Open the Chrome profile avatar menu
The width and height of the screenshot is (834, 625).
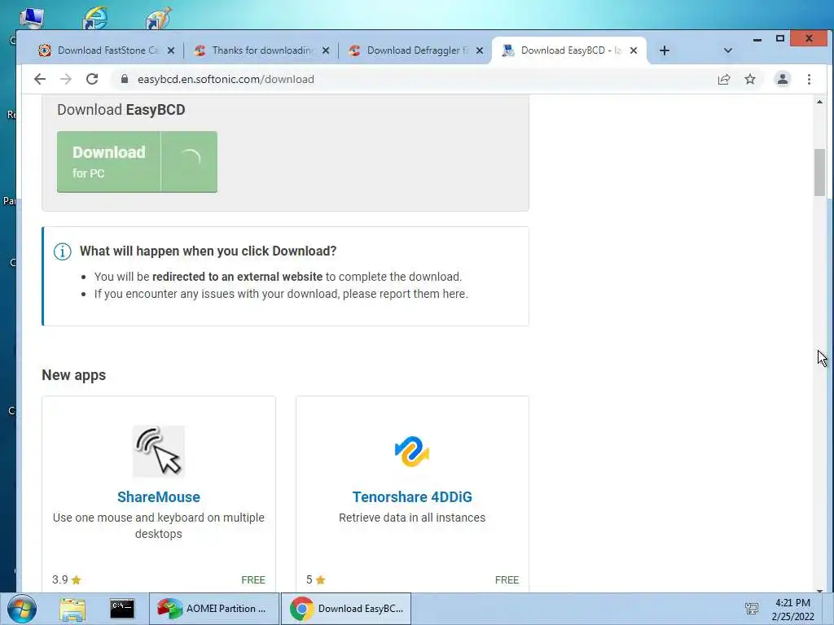pyautogui.click(x=783, y=79)
